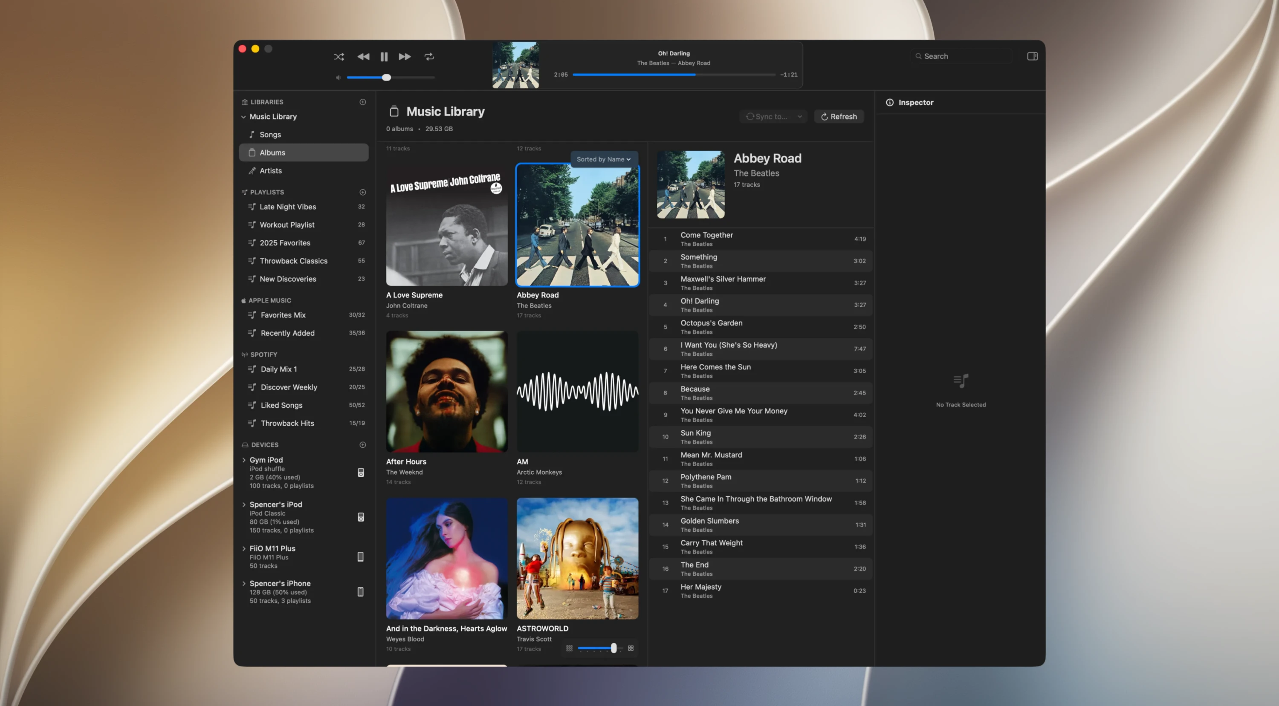
Task: Select the 2025 Favorites playlist
Action: 304,242
